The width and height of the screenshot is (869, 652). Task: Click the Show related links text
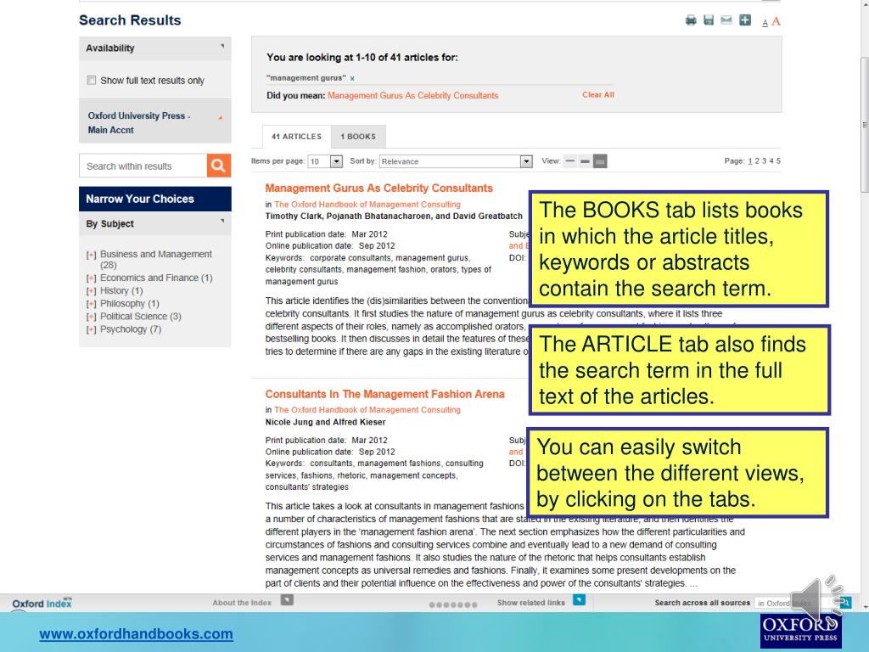[531, 603]
